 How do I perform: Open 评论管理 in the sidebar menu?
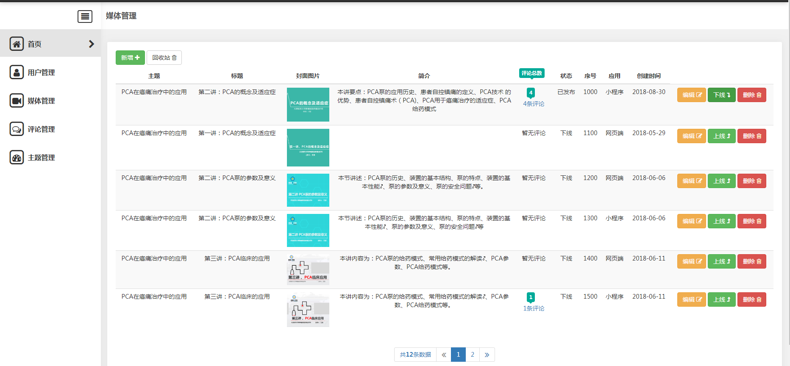pos(41,129)
